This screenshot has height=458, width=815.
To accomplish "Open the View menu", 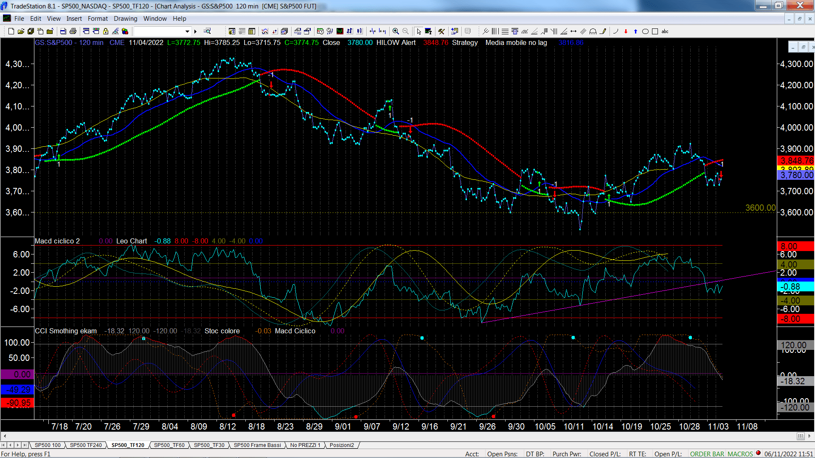I will click(54, 19).
